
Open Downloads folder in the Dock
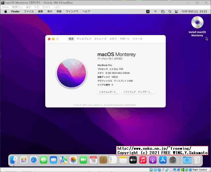(x=187, y=160)
